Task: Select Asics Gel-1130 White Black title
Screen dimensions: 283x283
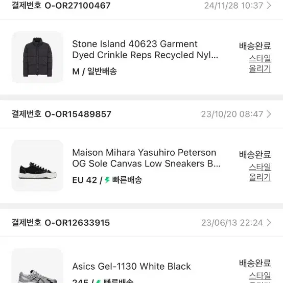Action: tap(131, 266)
